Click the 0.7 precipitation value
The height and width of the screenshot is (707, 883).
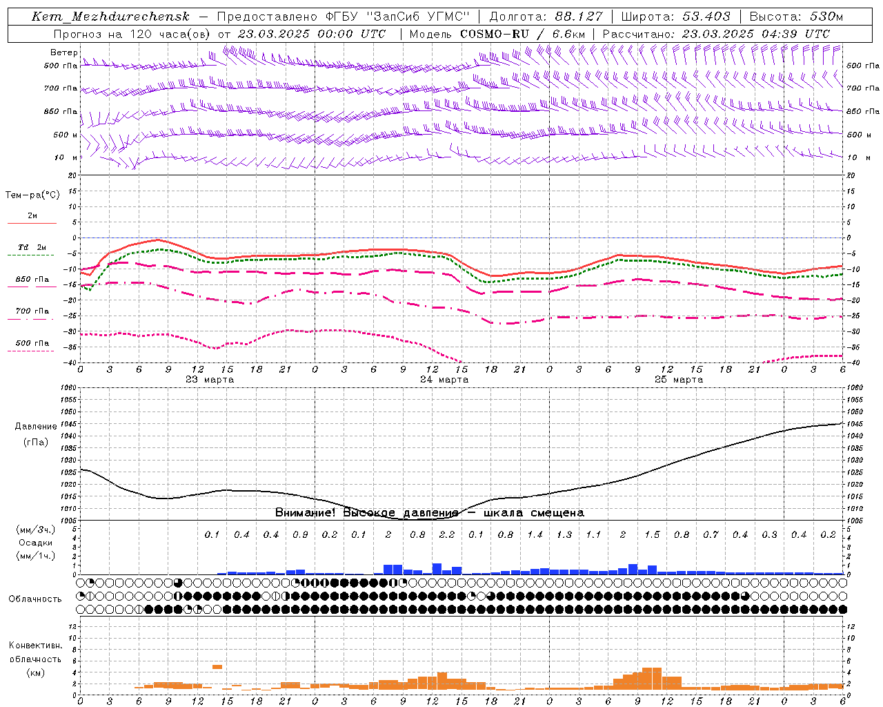click(x=711, y=535)
